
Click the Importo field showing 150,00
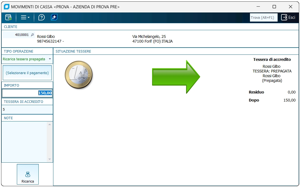coord(27,93)
